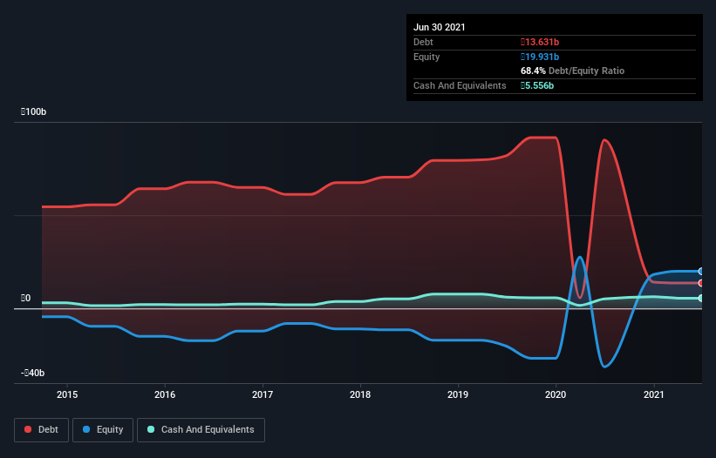716x458 pixels.
Task: Click the 13.631b debt value
Action: click(540, 42)
